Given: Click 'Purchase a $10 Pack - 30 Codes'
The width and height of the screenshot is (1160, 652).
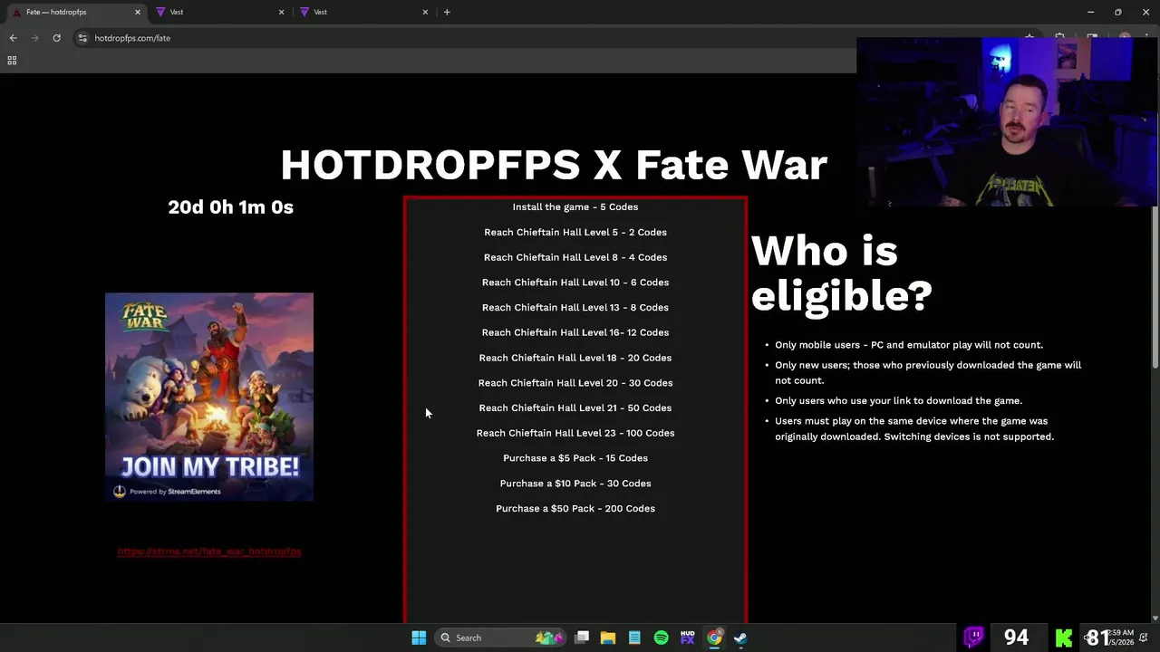Looking at the screenshot, I should [x=575, y=484].
